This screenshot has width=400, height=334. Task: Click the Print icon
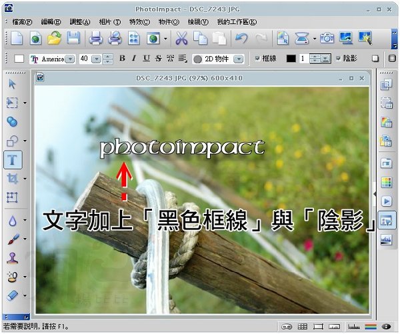(95, 39)
